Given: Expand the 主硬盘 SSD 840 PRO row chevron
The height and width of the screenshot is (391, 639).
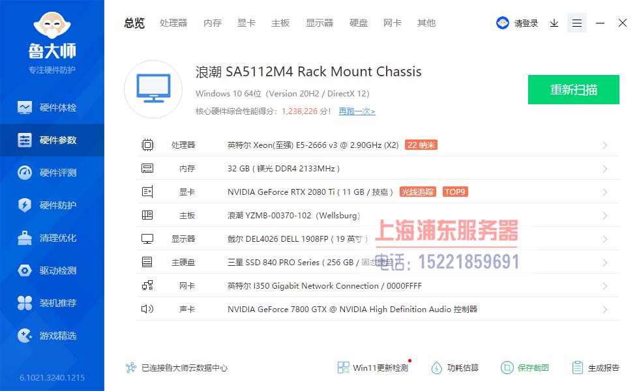Looking at the screenshot, I should [x=605, y=263].
